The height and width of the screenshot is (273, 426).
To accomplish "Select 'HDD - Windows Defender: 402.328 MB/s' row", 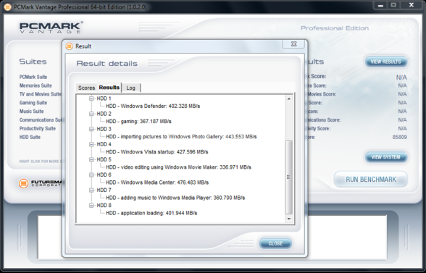I will click(153, 106).
